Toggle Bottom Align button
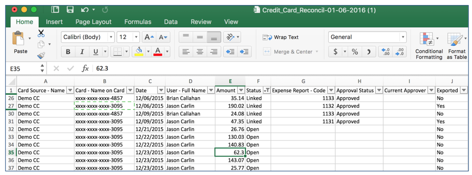The image size is (472, 175). 214,37
